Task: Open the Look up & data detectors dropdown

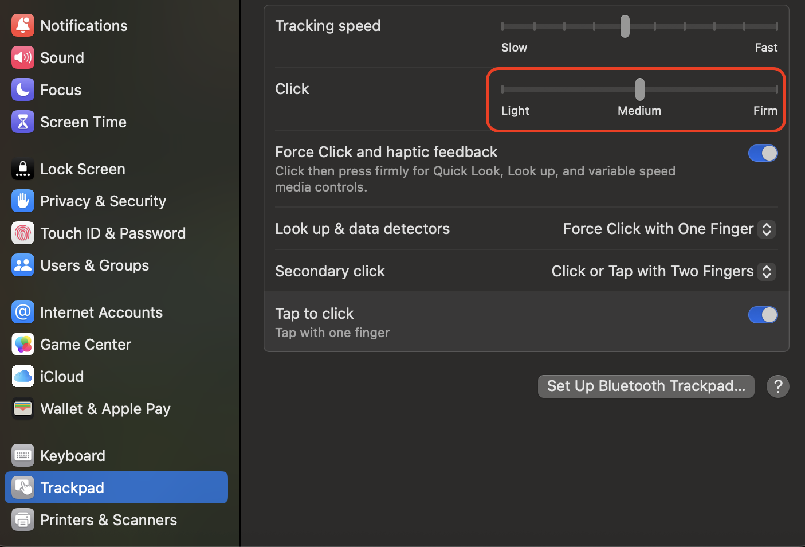Action: click(767, 229)
